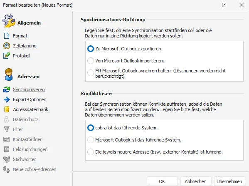Click the Kontaktordner contact card icon

(7, 139)
